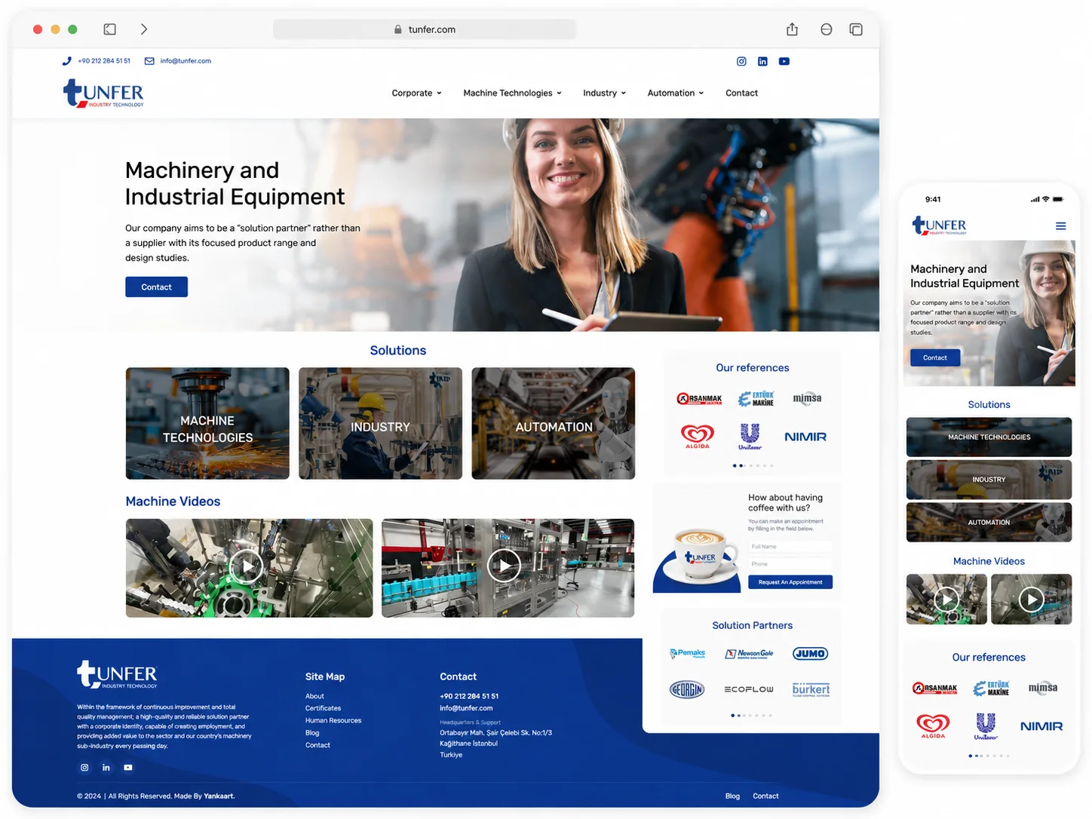This screenshot has width=1092, height=819.
Task: Open the browser share icon
Action: click(792, 29)
